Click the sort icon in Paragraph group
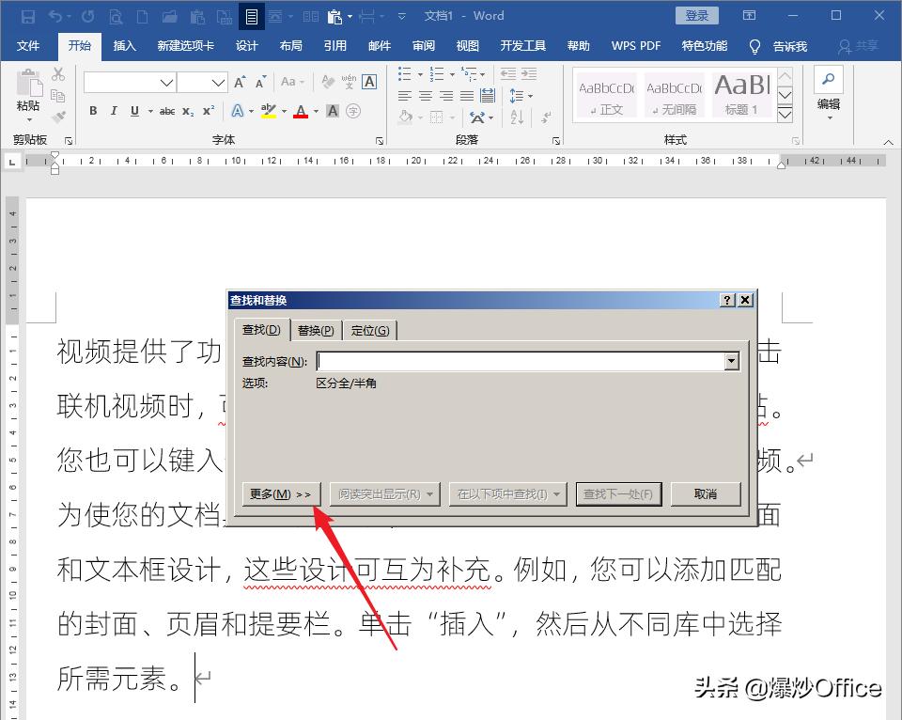The height and width of the screenshot is (720, 902). click(x=517, y=117)
